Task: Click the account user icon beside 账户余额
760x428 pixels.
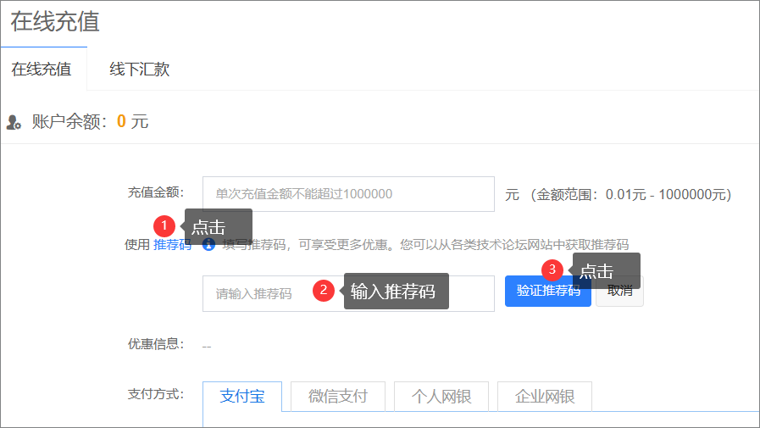Action: click(14, 122)
